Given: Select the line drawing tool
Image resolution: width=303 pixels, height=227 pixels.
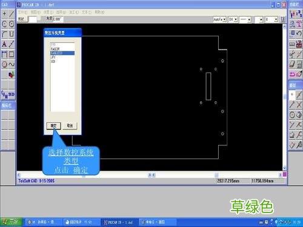Looking at the screenshot, I should [x=12, y=14].
